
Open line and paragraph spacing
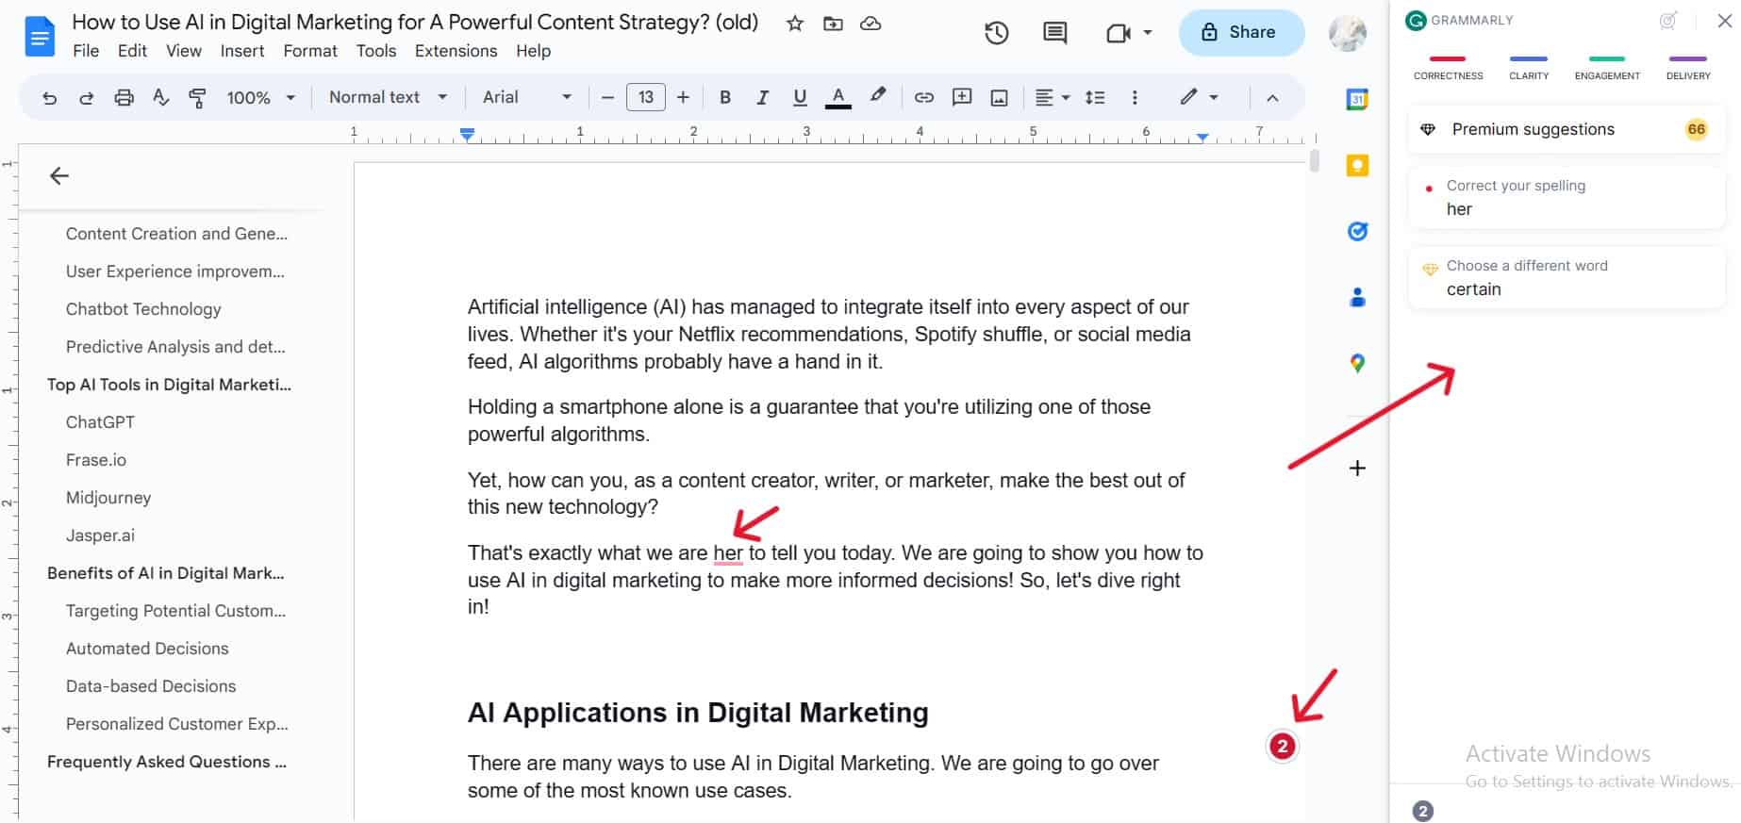1095,97
